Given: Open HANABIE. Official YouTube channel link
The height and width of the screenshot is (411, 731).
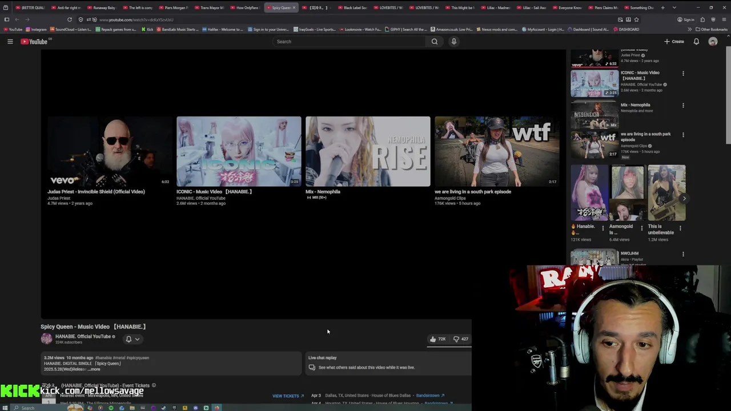Looking at the screenshot, I should pos(83,337).
